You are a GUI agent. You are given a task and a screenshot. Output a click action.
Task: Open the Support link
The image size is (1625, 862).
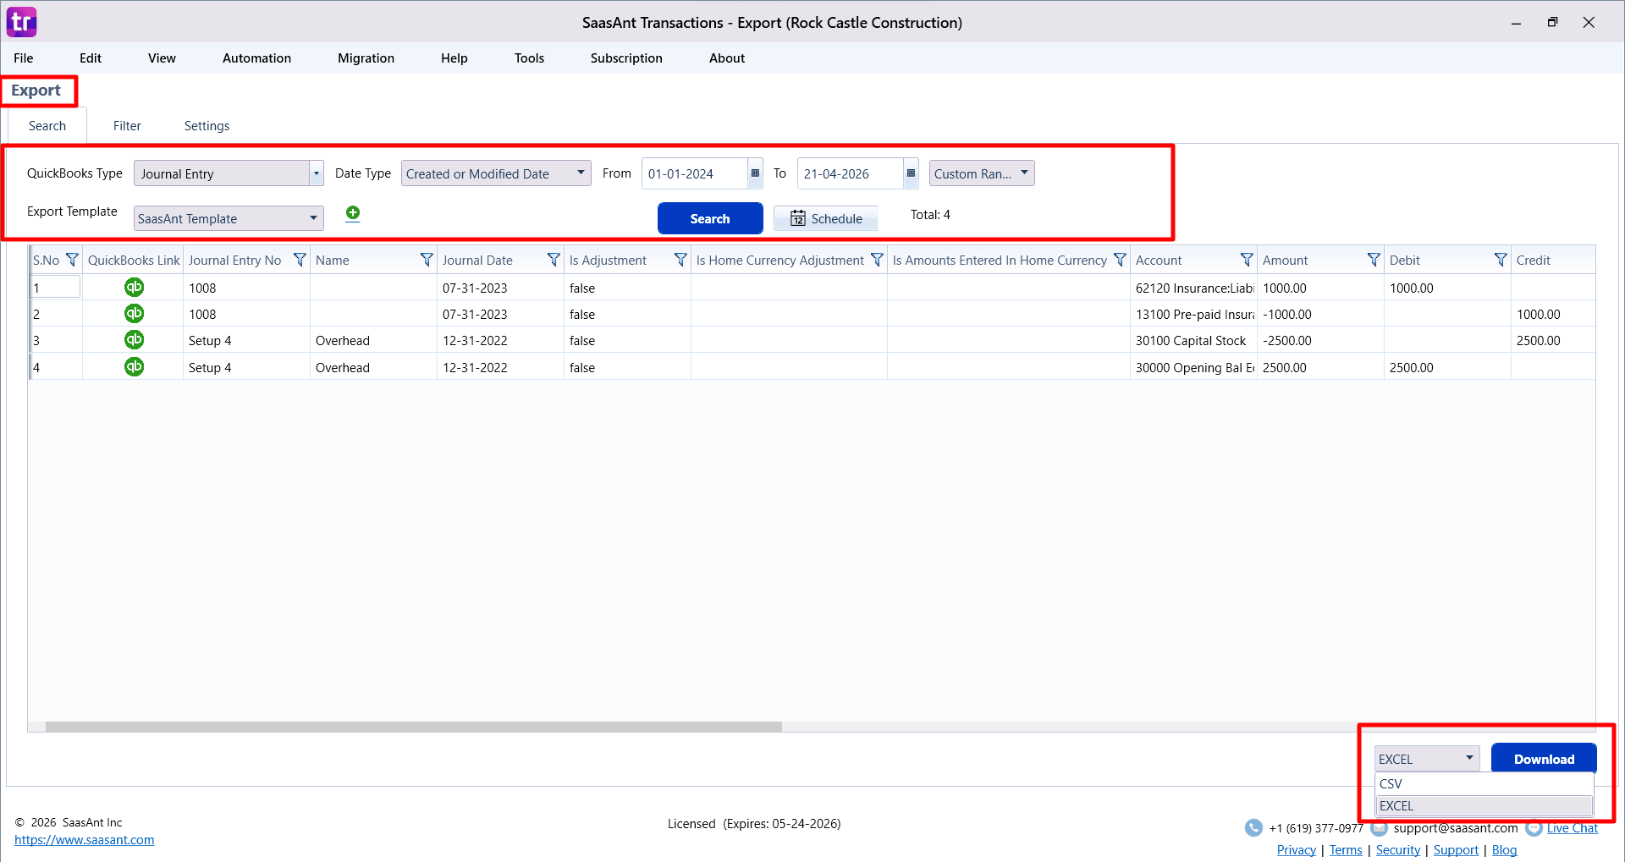click(1456, 850)
